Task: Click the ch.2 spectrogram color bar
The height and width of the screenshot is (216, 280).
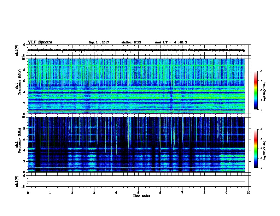Action: click(x=256, y=149)
